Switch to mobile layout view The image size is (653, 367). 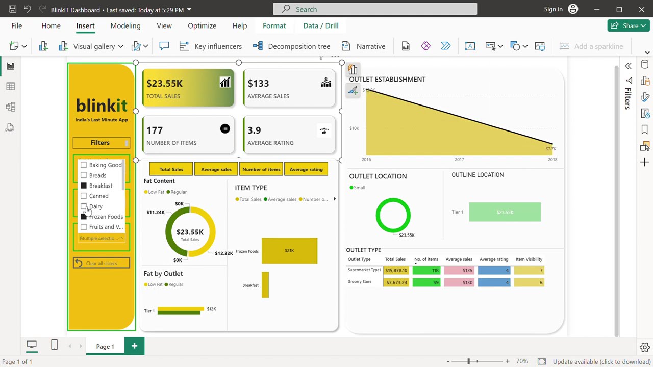tap(55, 345)
